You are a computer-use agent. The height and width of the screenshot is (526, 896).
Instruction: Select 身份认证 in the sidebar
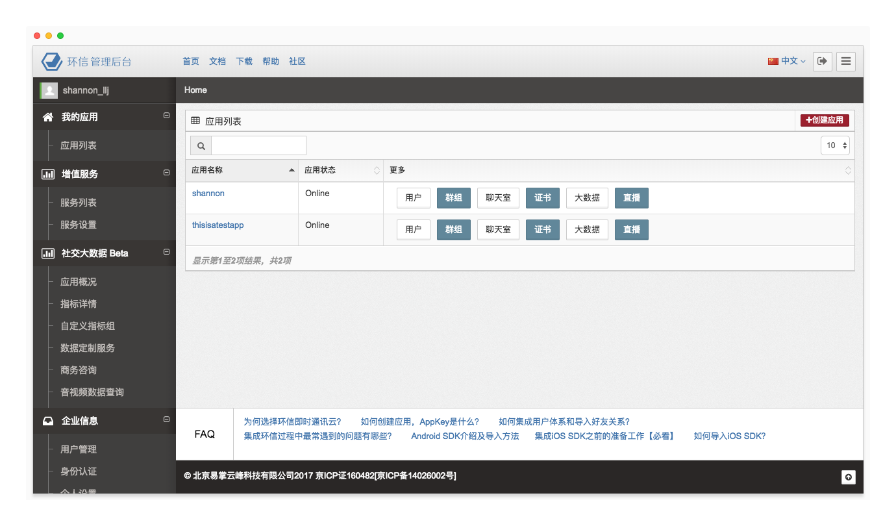[x=79, y=471]
